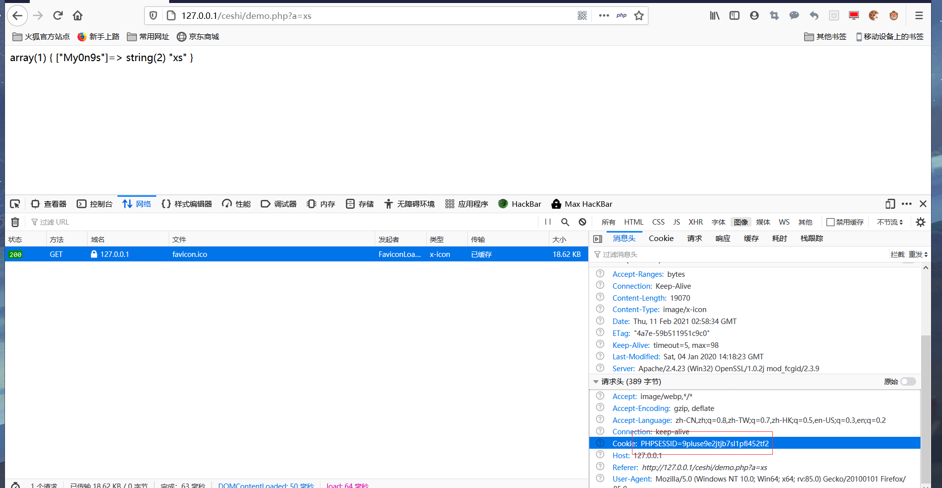
Task: Show the Cookie tab in request details
Action: (x=661, y=239)
